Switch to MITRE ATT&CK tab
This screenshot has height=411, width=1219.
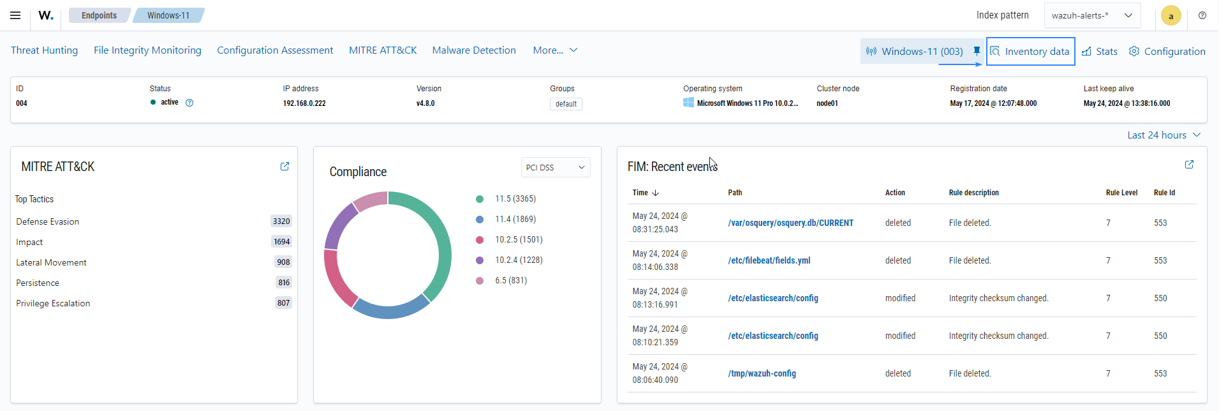(x=383, y=50)
